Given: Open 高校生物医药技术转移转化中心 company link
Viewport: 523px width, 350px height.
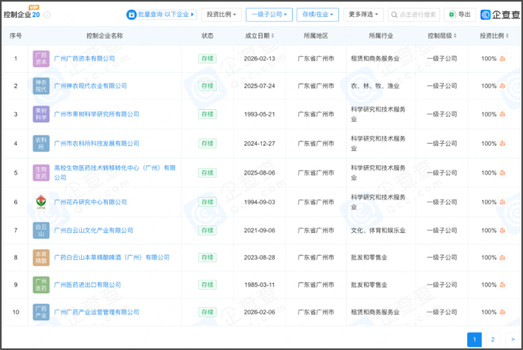Looking at the screenshot, I should coord(115,173).
